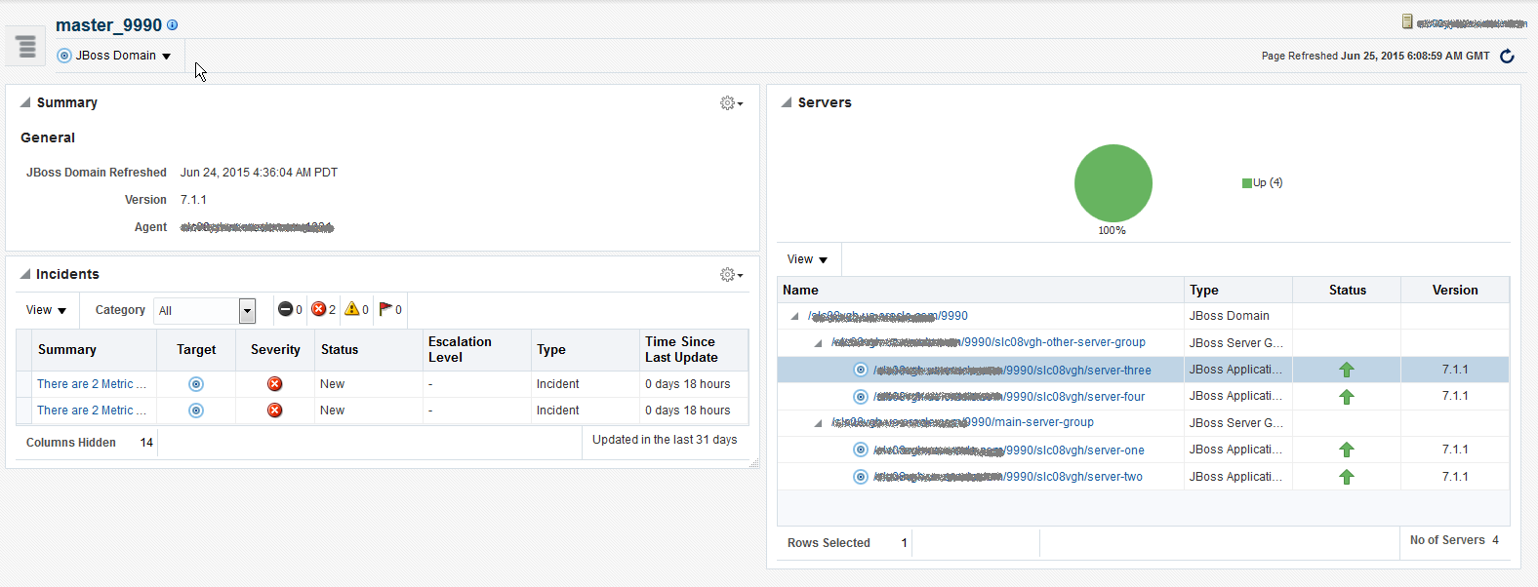
Task: Click the Incidents table resize handle
Action: coord(753,464)
